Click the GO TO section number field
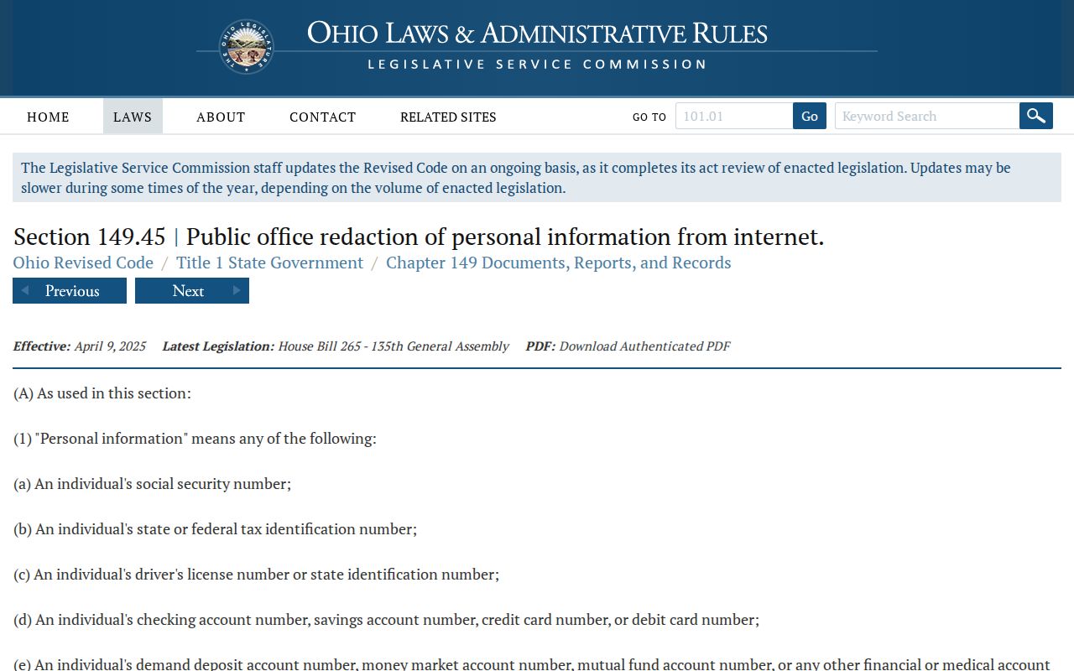This screenshot has height=671, width=1074. 734,116
